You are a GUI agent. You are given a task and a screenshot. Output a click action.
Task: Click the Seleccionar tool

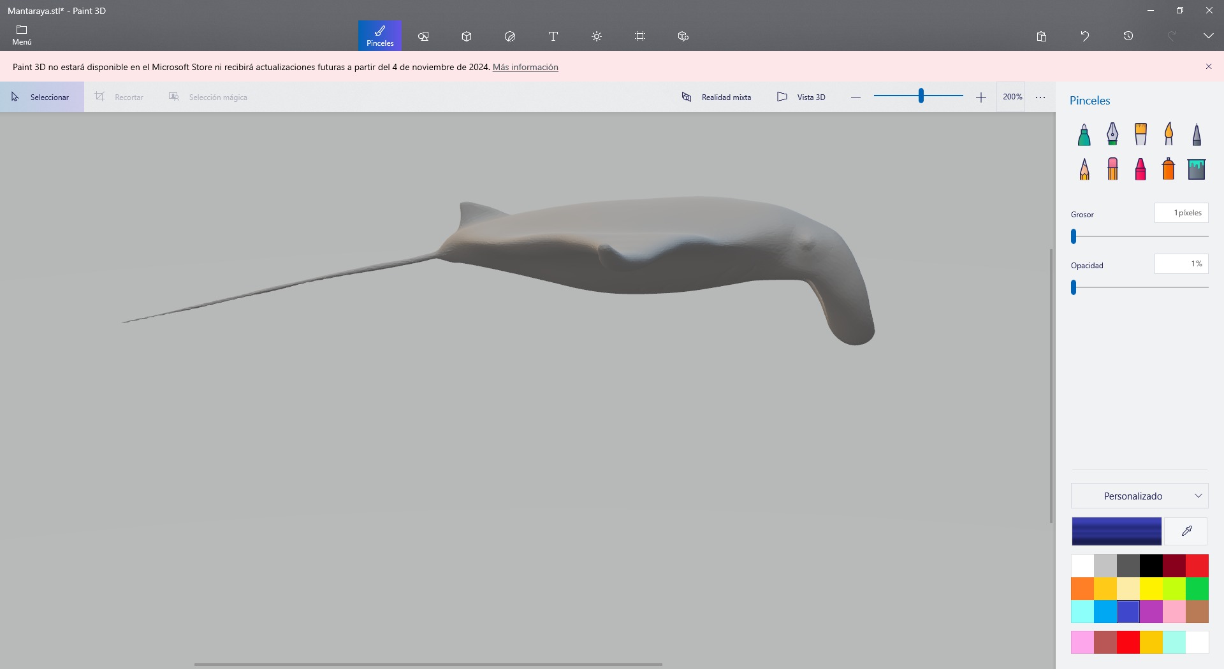tap(42, 97)
